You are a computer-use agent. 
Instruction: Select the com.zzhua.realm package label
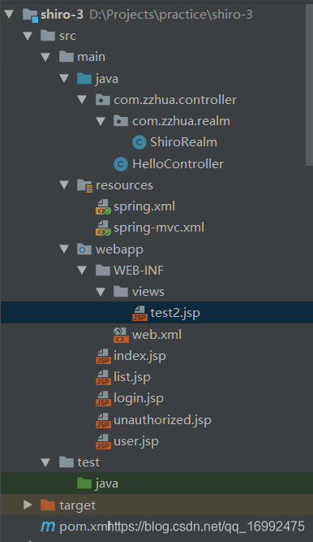pos(181,121)
